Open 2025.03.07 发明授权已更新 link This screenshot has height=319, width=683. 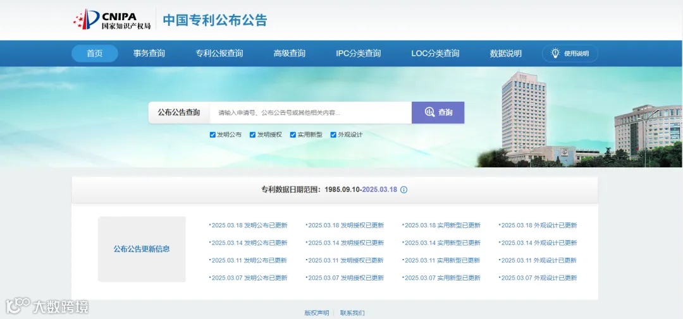(346, 278)
